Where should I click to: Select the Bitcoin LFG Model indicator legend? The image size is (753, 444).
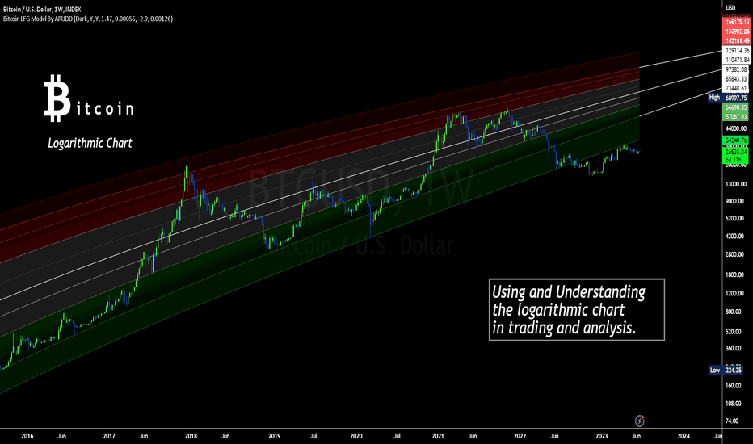click(88, 19)
